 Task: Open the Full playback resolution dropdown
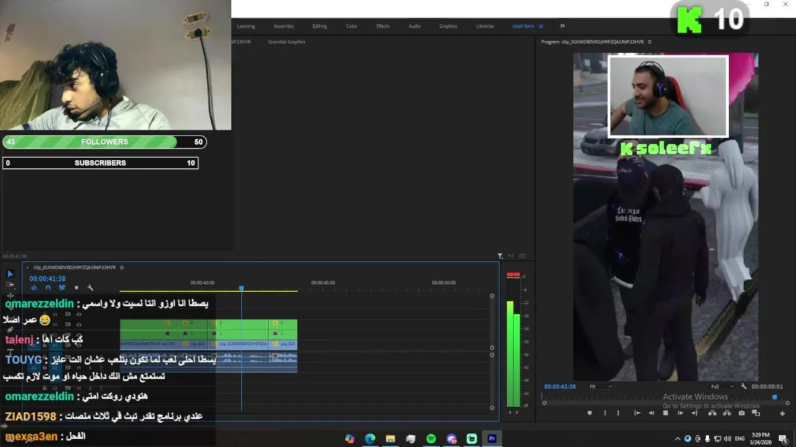722,386
